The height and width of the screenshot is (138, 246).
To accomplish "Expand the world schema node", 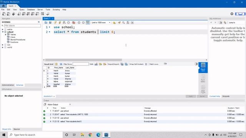I will pyautogui.click(x=3, y=48).
